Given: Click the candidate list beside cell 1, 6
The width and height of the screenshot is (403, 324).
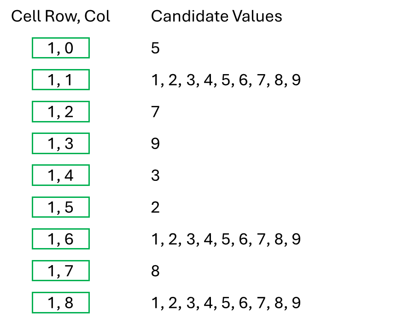Looking at the screenshot, I should tap(226, 239).
